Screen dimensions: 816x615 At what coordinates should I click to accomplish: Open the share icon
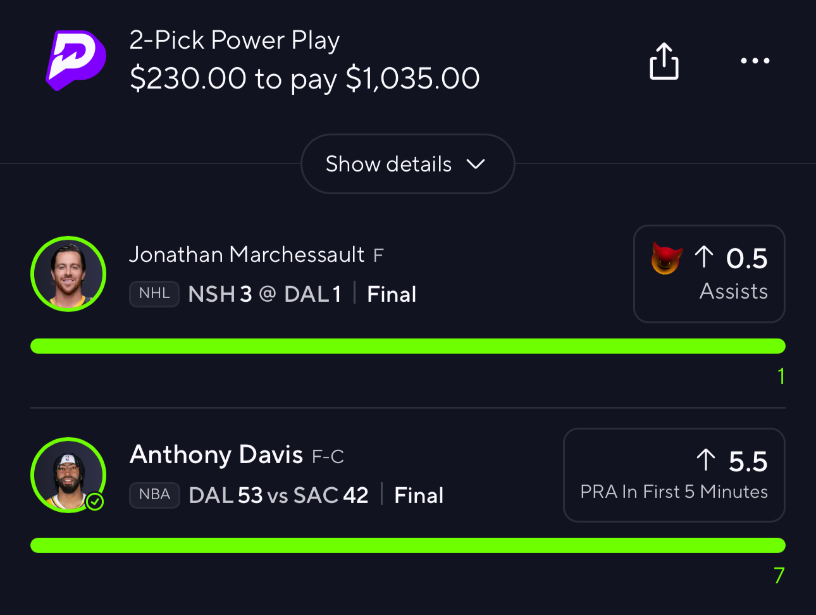(664, 61)
